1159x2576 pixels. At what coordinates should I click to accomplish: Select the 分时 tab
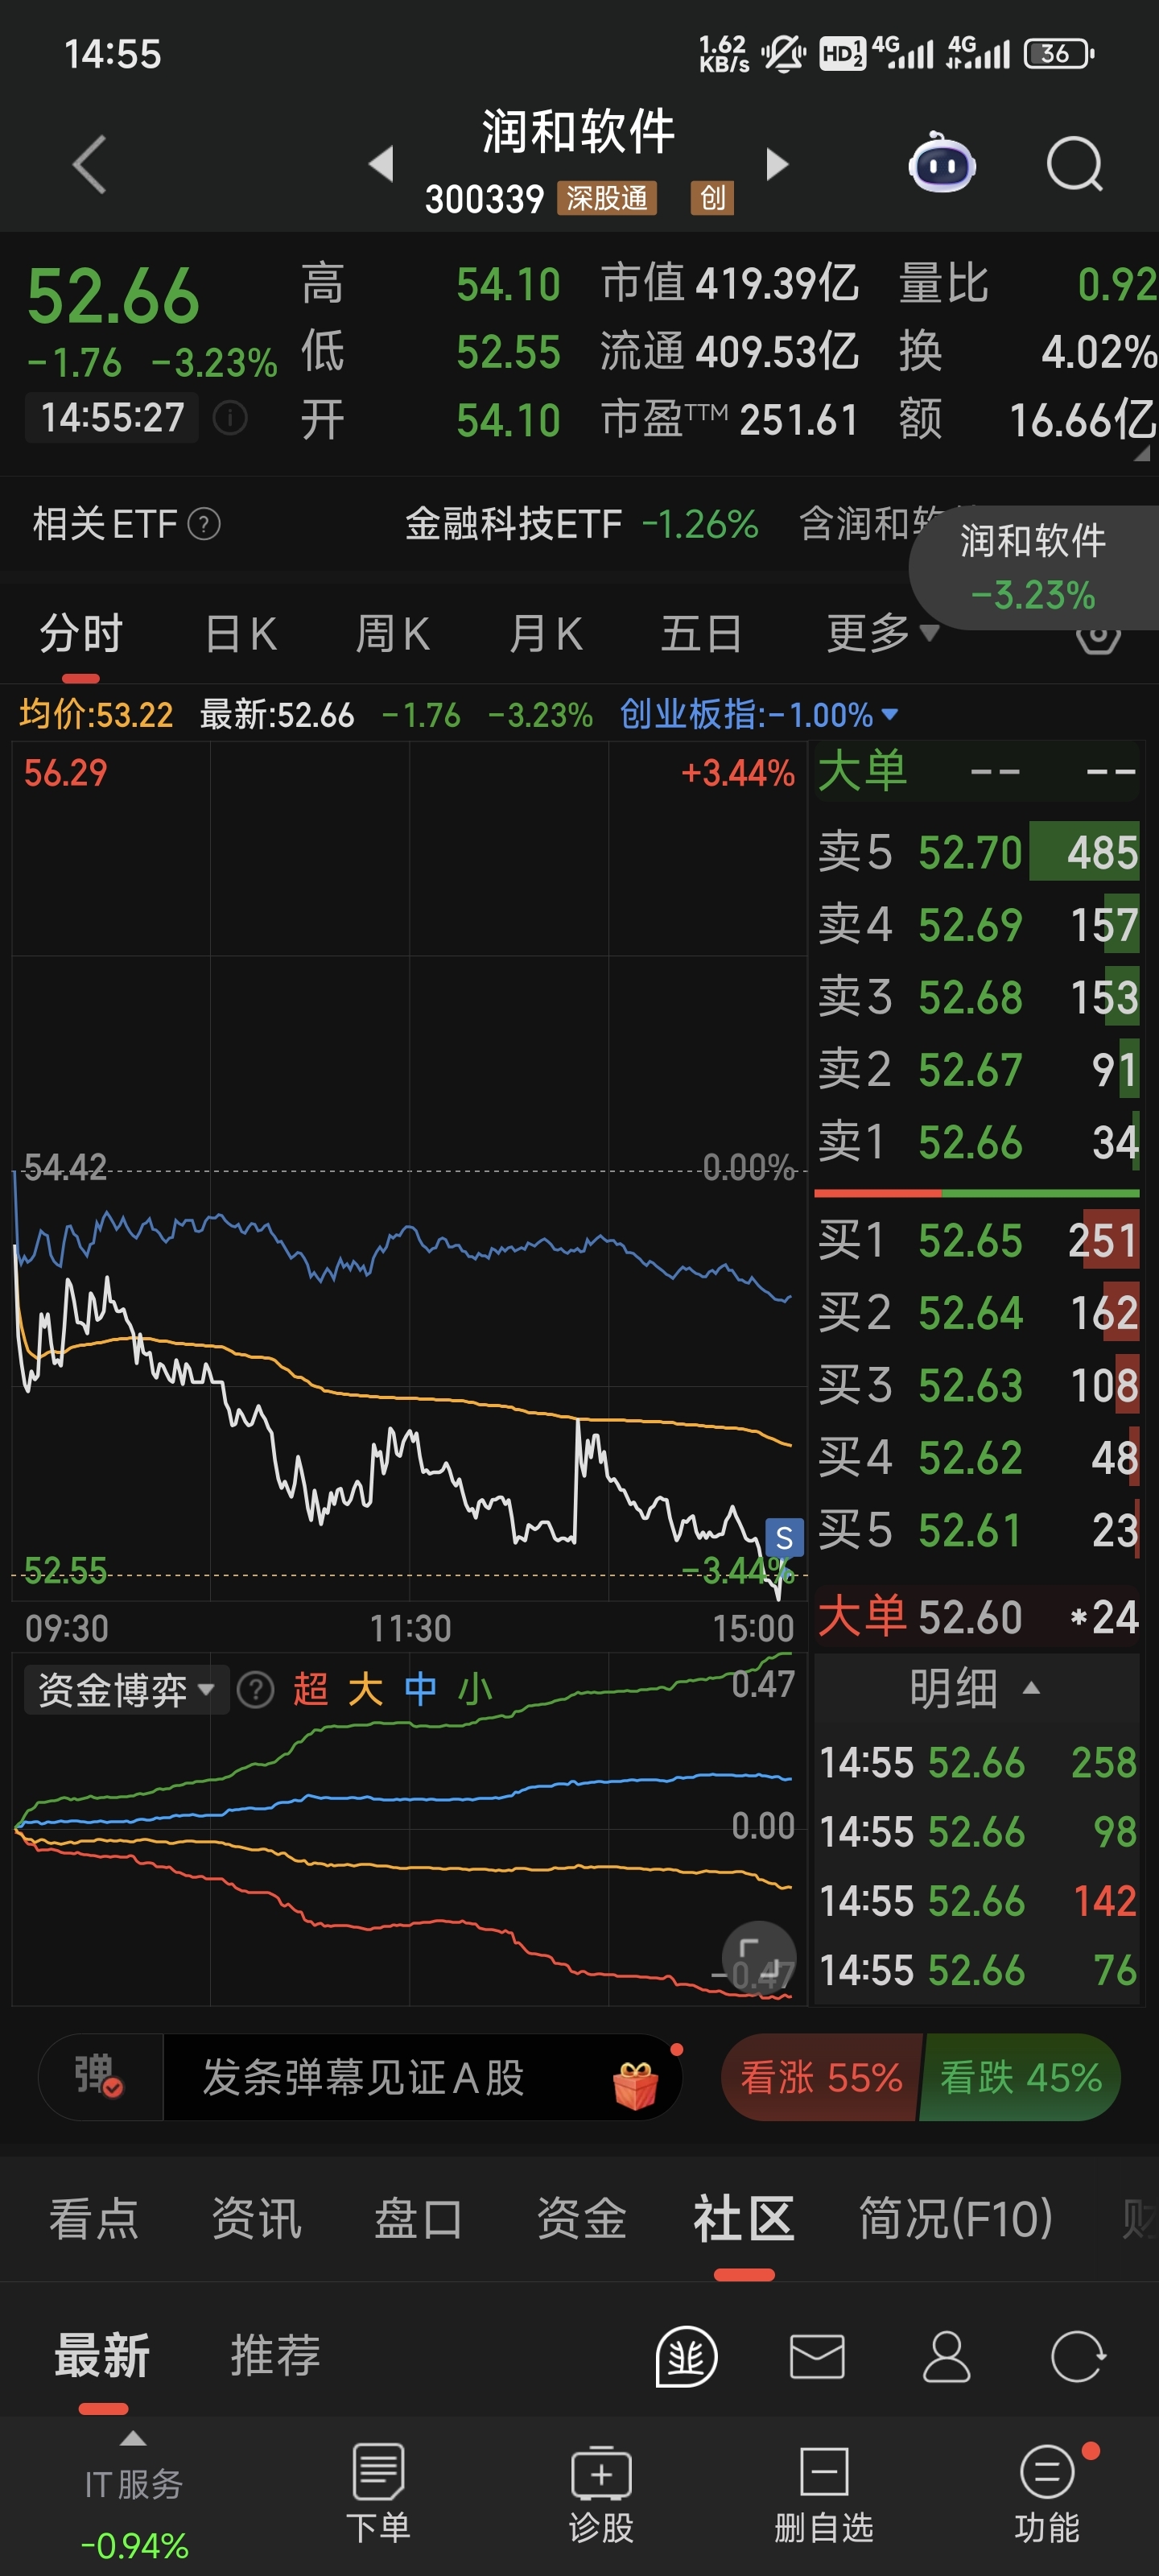click(81, 634)
